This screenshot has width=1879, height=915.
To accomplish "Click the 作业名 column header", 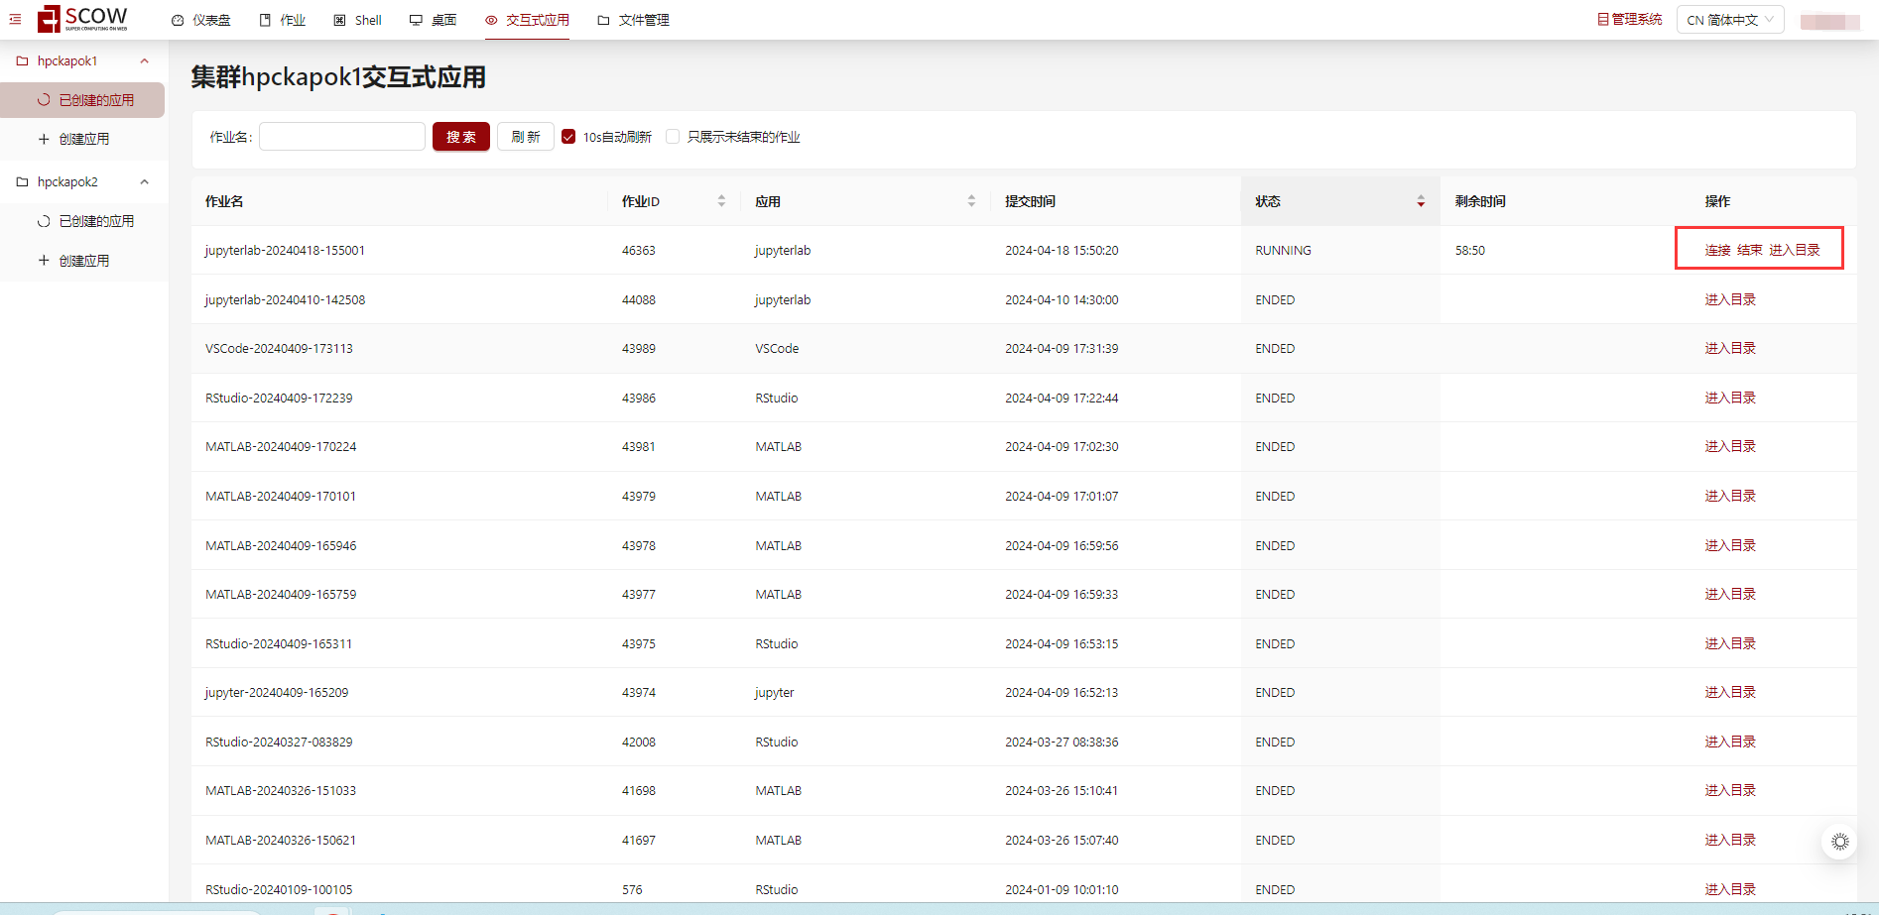I will (224, 201).
